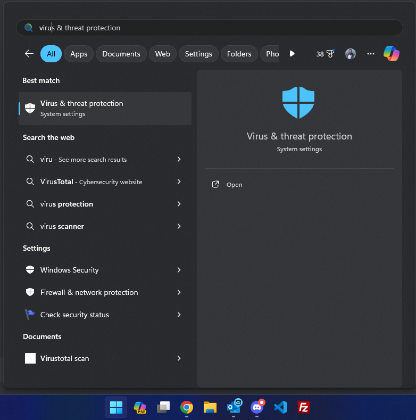
Task: Expand the Windows Security result chevron
Action: point(179,270)
